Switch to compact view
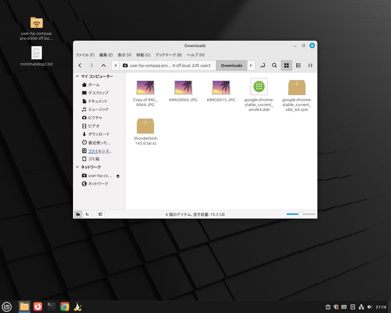391x313 pixels. tap(310, 65)
